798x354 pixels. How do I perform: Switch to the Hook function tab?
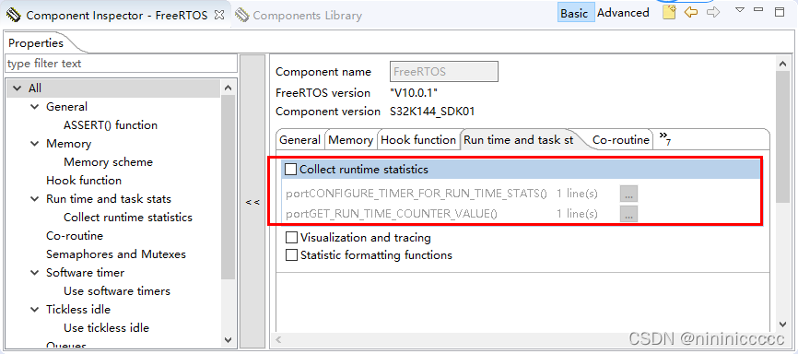pos(418,140)
